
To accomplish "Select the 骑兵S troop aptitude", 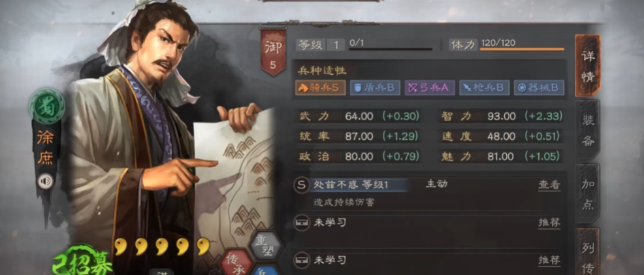I will coord(320,88).
